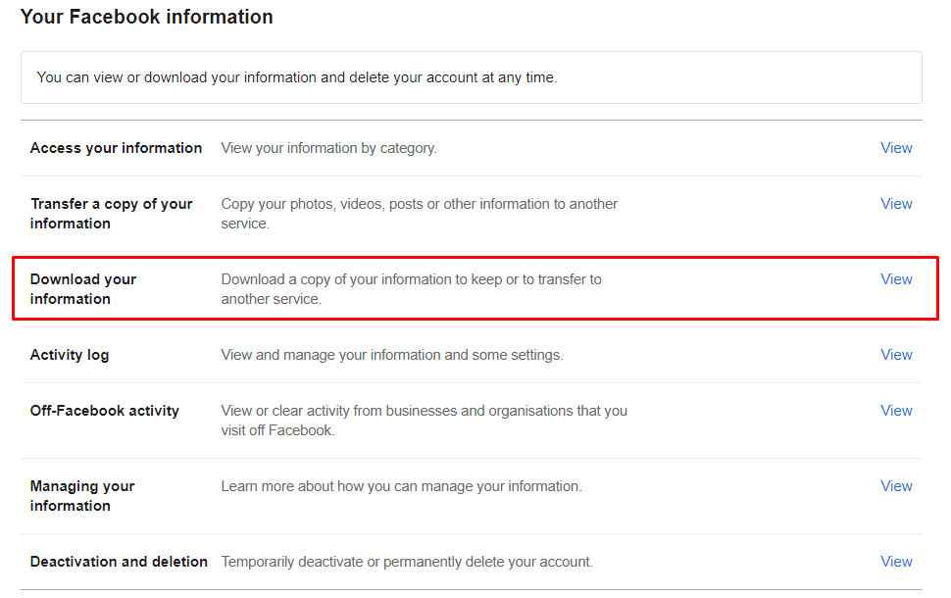Click 'Download a copy of your information' description

[411, 288]
